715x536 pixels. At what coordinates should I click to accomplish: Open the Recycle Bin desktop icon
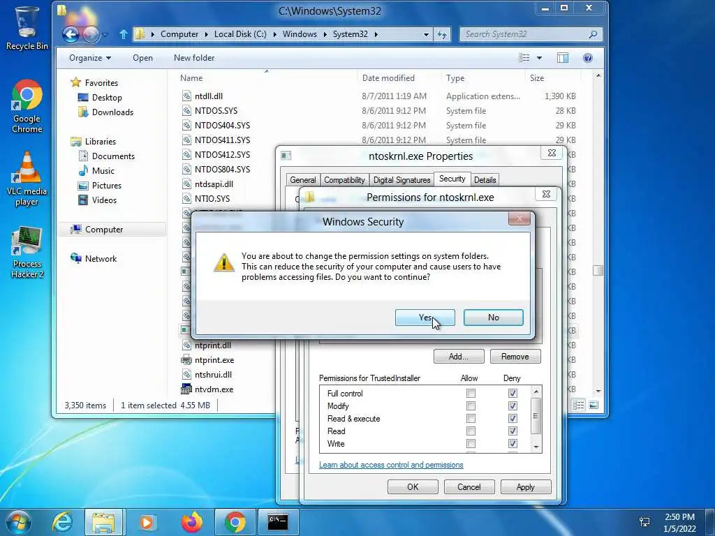click(x=27, y=28)
